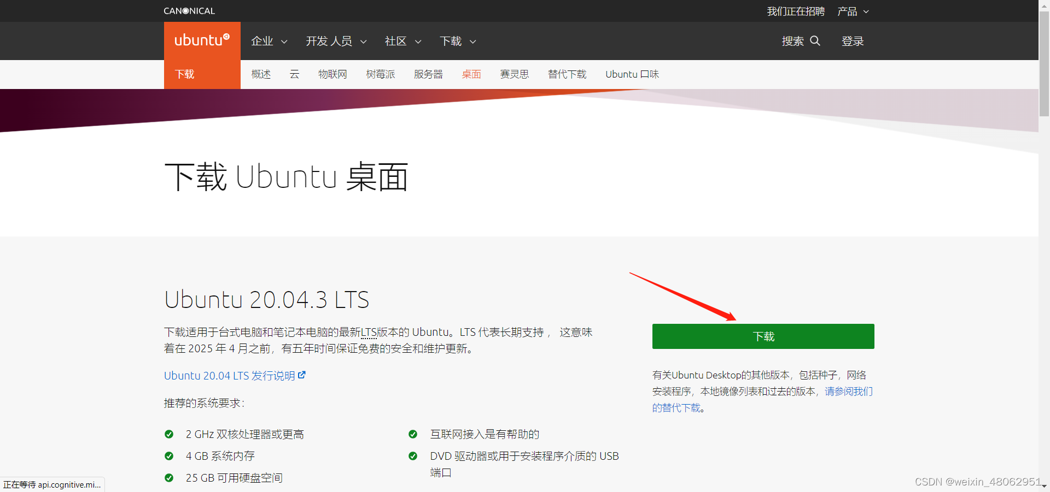Select the 替代下载 sub-navigation tab
The width and height of the screenshot is (1050, 492).
click(567, 74)
